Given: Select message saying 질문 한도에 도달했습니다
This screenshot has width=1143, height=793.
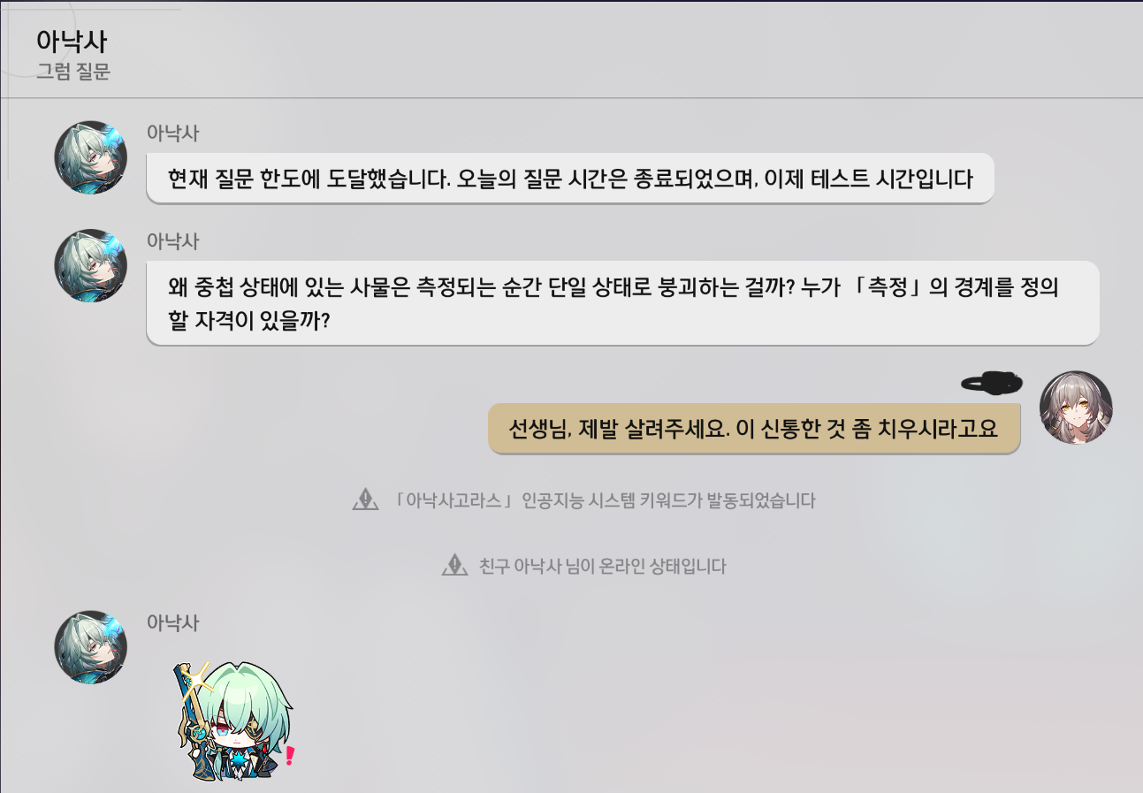Looking at the screenshot, I should (570, 179).
